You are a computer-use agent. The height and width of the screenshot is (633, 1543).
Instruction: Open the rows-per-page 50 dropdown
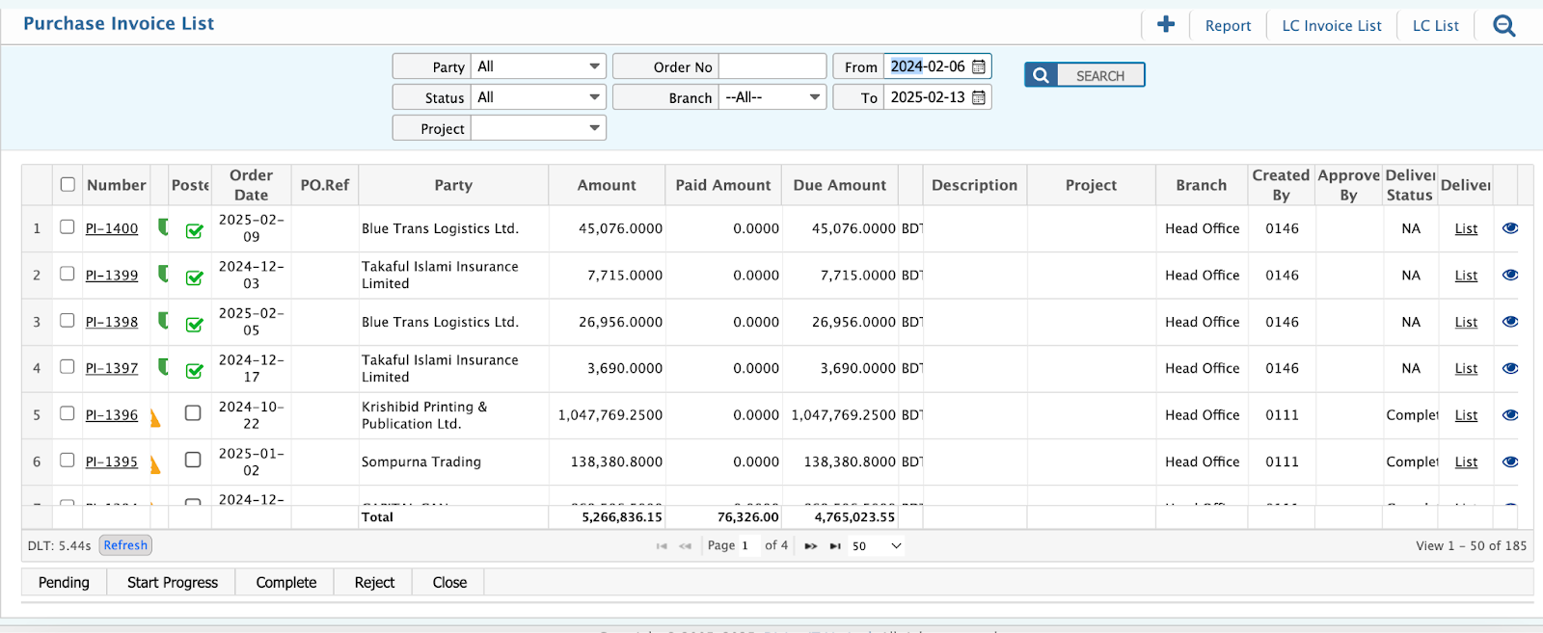pos(877,546)
